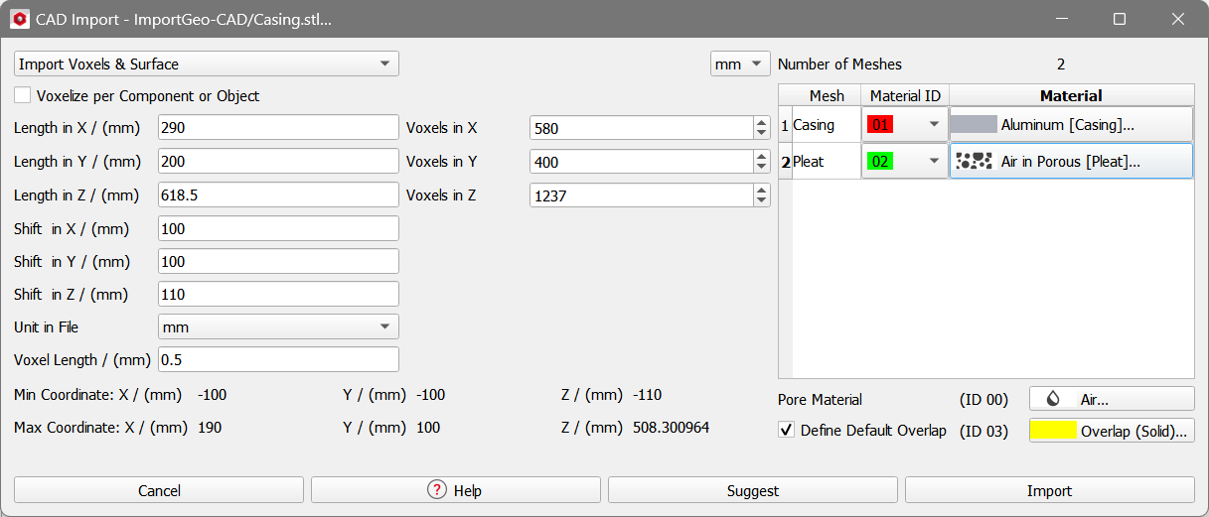Click the porous pattern icon in Pleat material
1209x517 pixels.
point(974,161)
